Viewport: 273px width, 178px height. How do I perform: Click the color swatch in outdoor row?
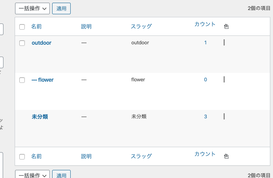224,42
